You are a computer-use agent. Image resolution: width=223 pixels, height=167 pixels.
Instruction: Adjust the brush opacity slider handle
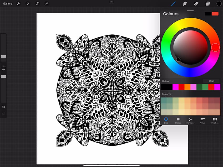tap(4, 76)
